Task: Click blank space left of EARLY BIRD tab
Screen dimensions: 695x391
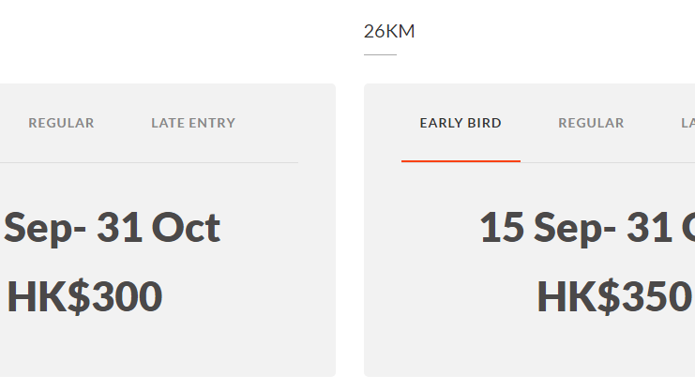Action: (385, 123)
